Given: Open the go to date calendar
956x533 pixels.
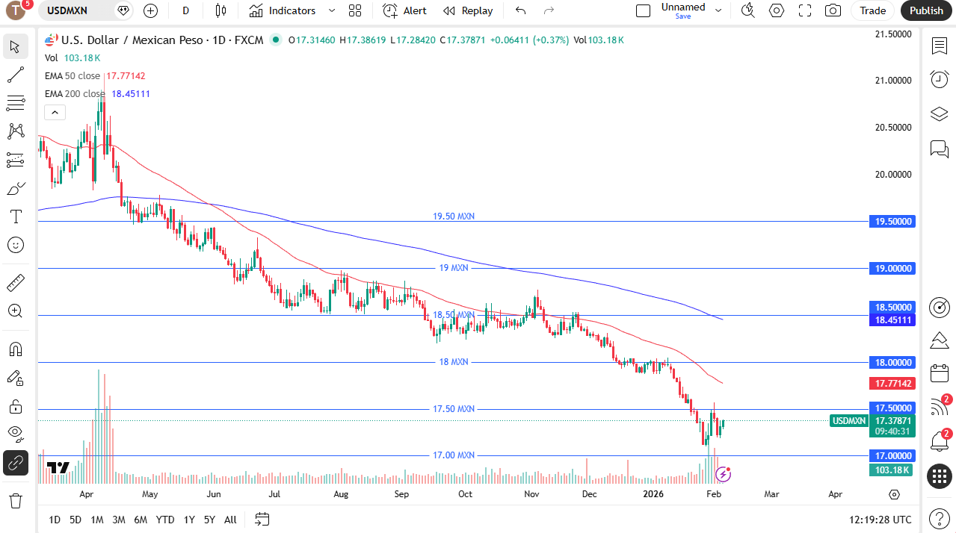Looking at the screenshot, I should pos(262,519).
